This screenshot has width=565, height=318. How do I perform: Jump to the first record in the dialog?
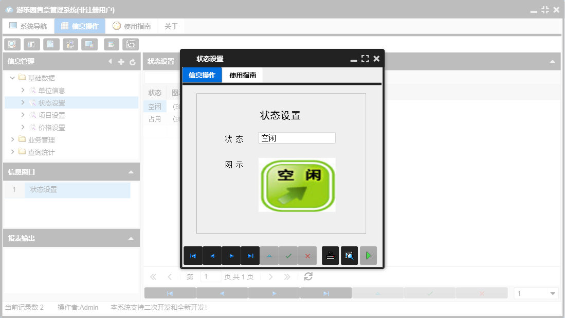pyautogui.click(x=193, y=256)
